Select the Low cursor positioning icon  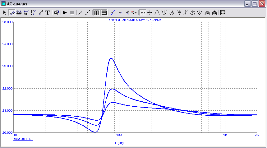[x=178, y=13]
